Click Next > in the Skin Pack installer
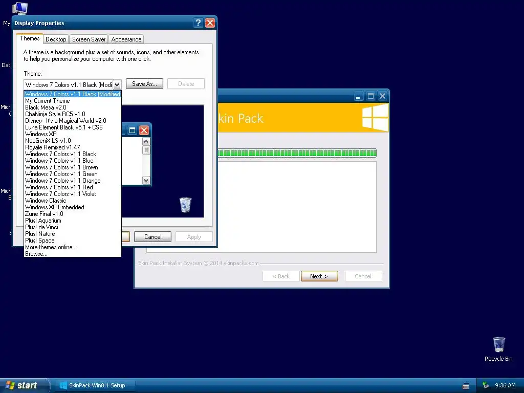 (319, 276)
